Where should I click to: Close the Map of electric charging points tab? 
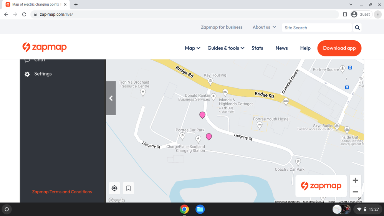tap(65, 4)
